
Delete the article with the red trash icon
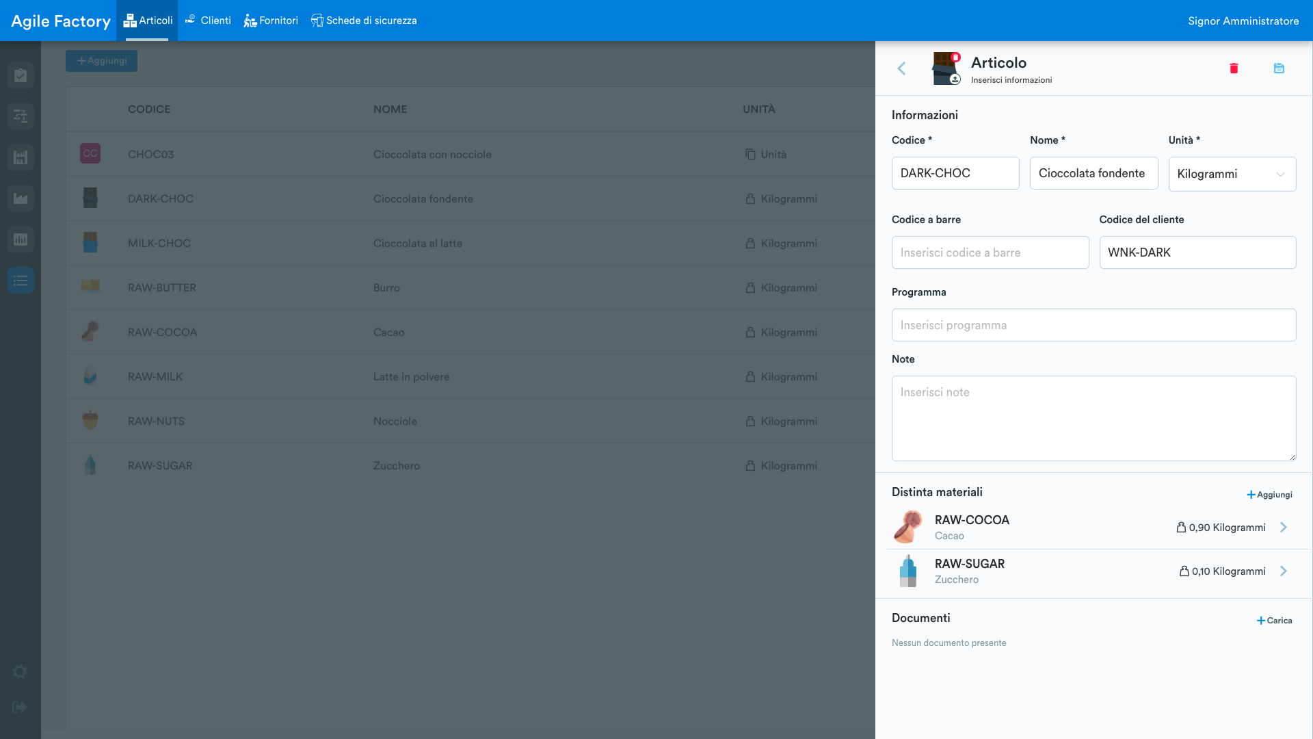(x=1234, y=68)
